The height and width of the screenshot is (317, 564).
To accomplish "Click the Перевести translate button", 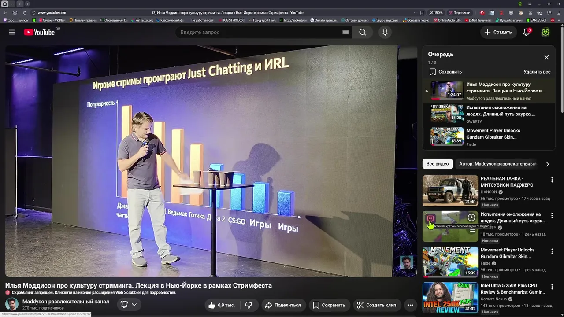I will click(459, 13).
